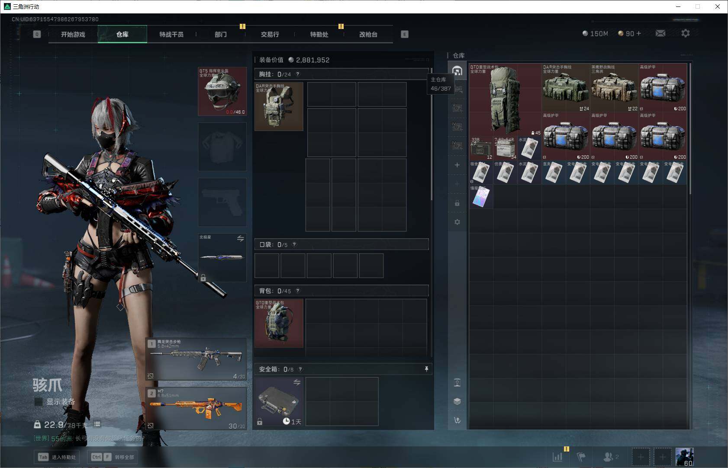The width and height of the screenshot is (728, 468).
Task: Click the plus to add gold currency
Action: click(x=638, y=33)
